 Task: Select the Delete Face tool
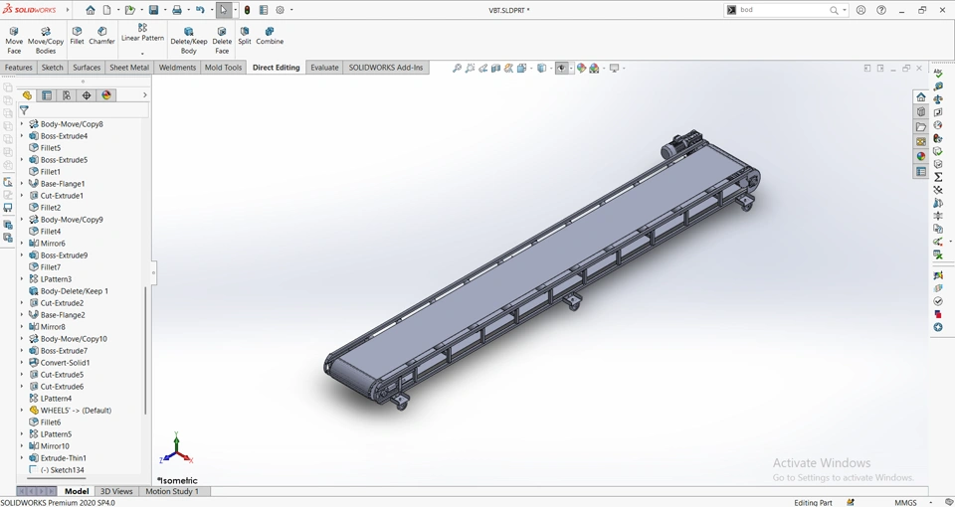click(x=222, y=40)
